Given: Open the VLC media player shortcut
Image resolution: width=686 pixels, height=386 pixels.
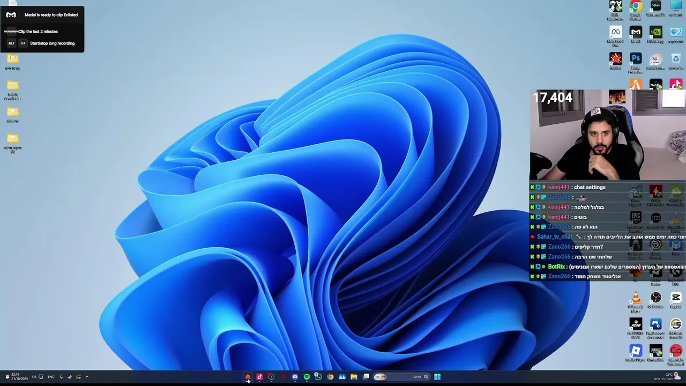Looking at the screenshot, I should click(636, 301).
